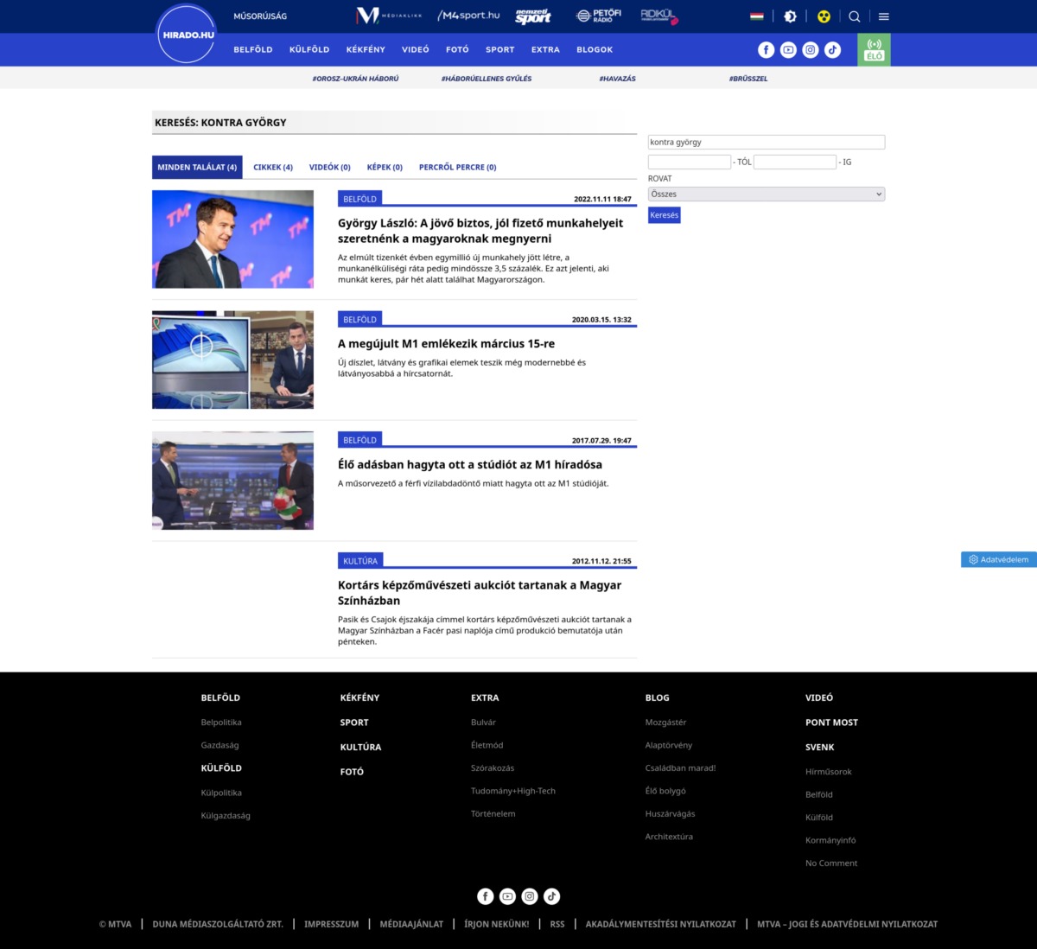Select the VIDEÓK (0) tab
Image resolution: width=1037 pixels, height=949 pixels.
(330, 168)
